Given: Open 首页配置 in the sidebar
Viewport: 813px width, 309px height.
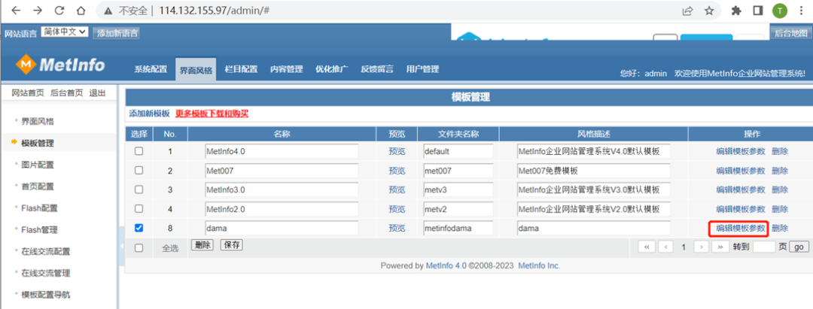Looking at the screenshot, I should tap(38, 186).
